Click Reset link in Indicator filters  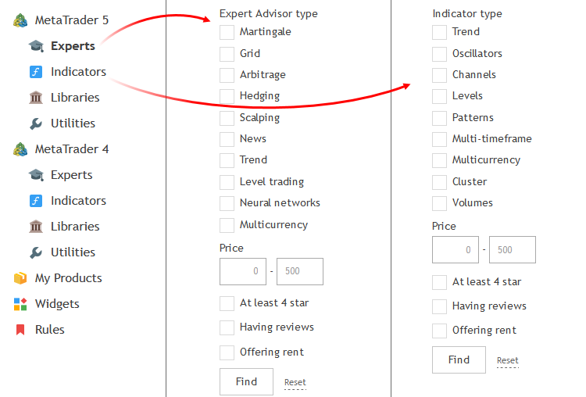pos(507,361)
